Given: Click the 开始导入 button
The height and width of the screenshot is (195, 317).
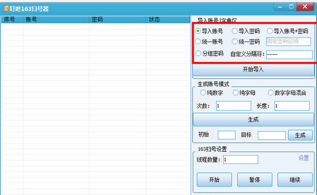Looking at the screenshot, I should pos(253,70).
